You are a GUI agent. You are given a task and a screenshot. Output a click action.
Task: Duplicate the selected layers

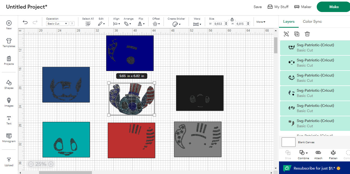pyautogui.click(x=297, y=34)
